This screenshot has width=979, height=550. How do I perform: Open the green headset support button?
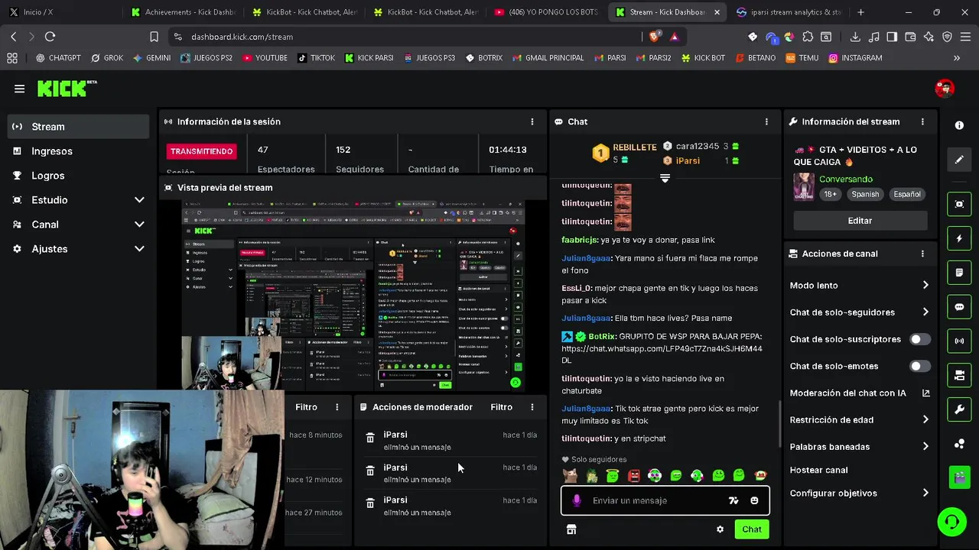click(x=951, y=522)
